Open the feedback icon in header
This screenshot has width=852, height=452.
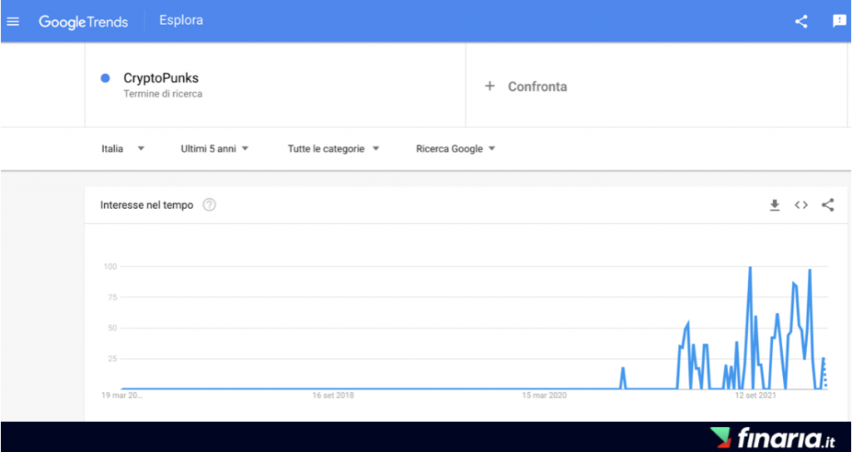point(839,22)
